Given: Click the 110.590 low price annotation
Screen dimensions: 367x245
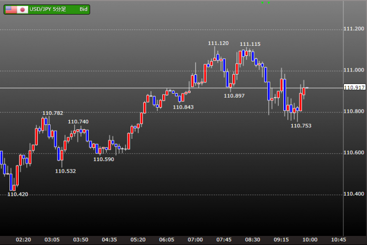Looking at the screenshot, I should tap(103, 159).
